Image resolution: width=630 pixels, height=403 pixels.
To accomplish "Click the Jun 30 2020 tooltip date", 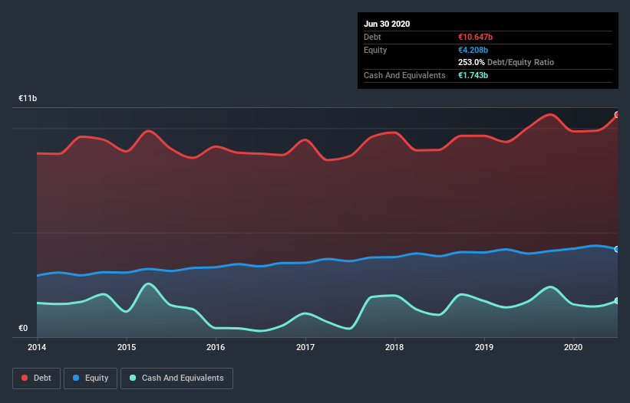I will click(x=387, y=24).
